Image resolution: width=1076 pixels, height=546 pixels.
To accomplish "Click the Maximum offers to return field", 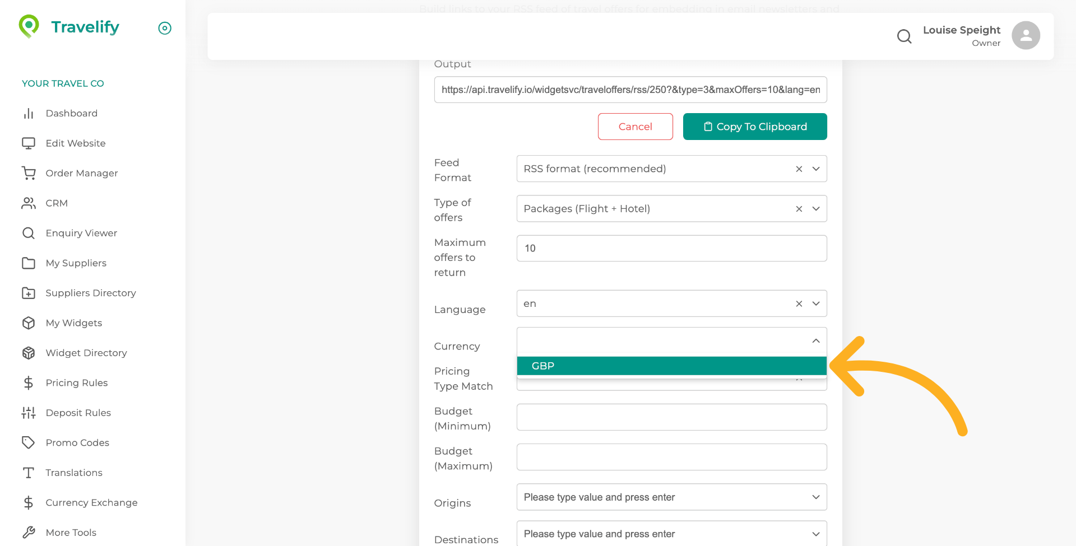I will (671, 248).
